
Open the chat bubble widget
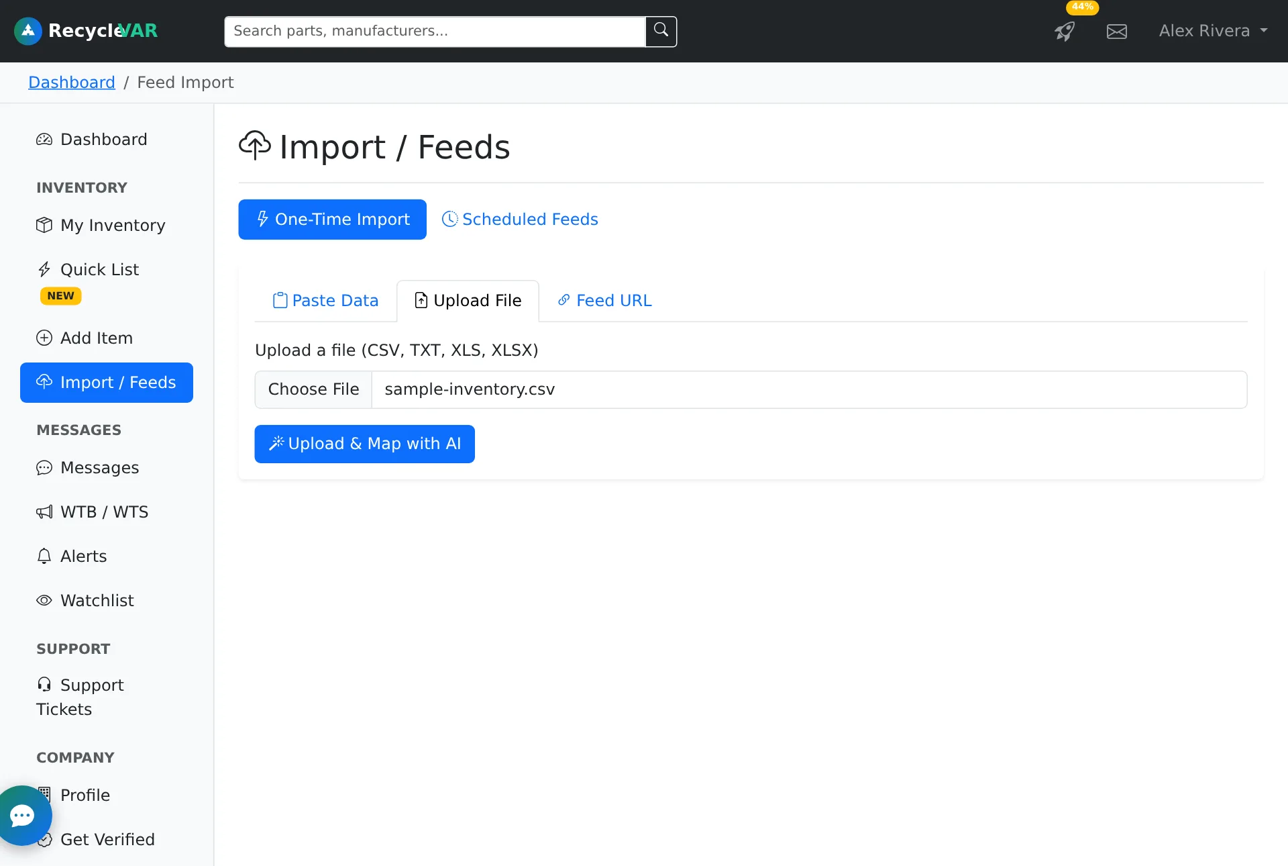[22, 816]
